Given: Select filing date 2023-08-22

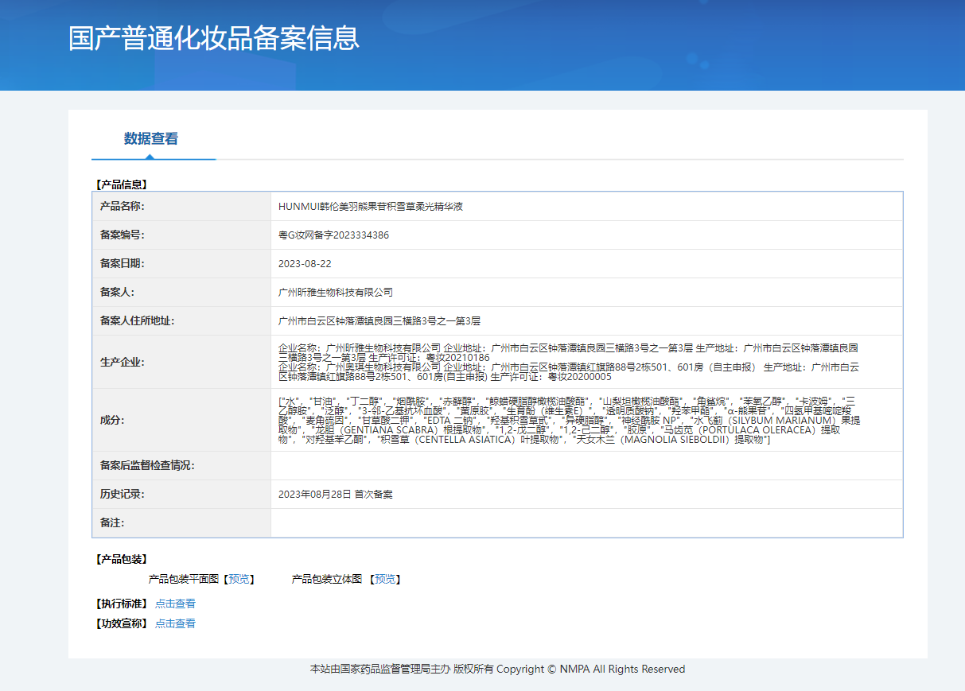Looking at the screenshot, I should click(x=305, y=264).
